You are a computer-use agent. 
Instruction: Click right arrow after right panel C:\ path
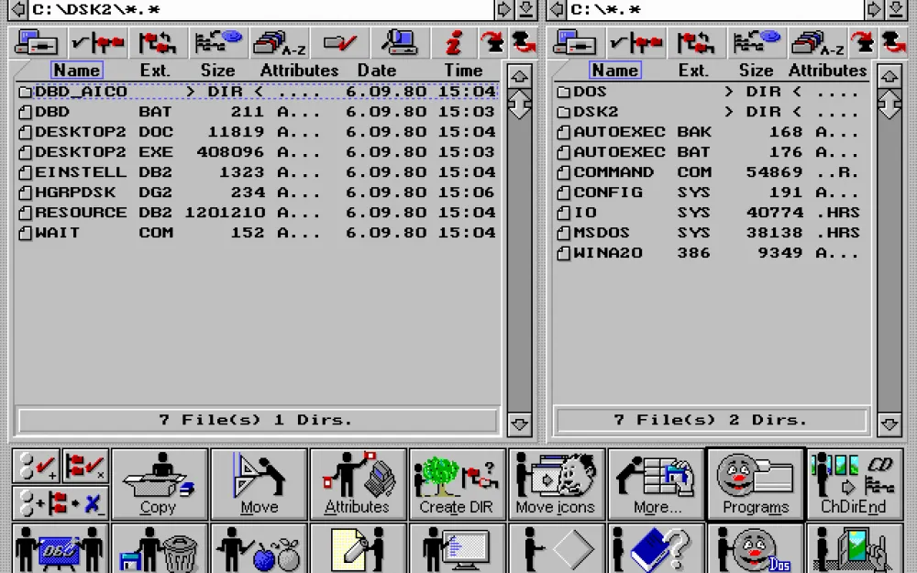coord(873,9)
